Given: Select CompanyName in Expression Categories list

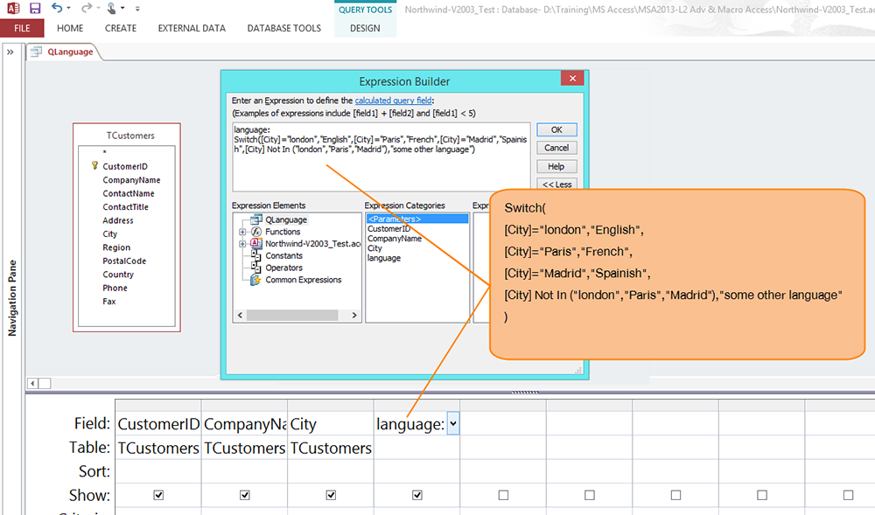Looking at the screenshot, I should point(394,239).
